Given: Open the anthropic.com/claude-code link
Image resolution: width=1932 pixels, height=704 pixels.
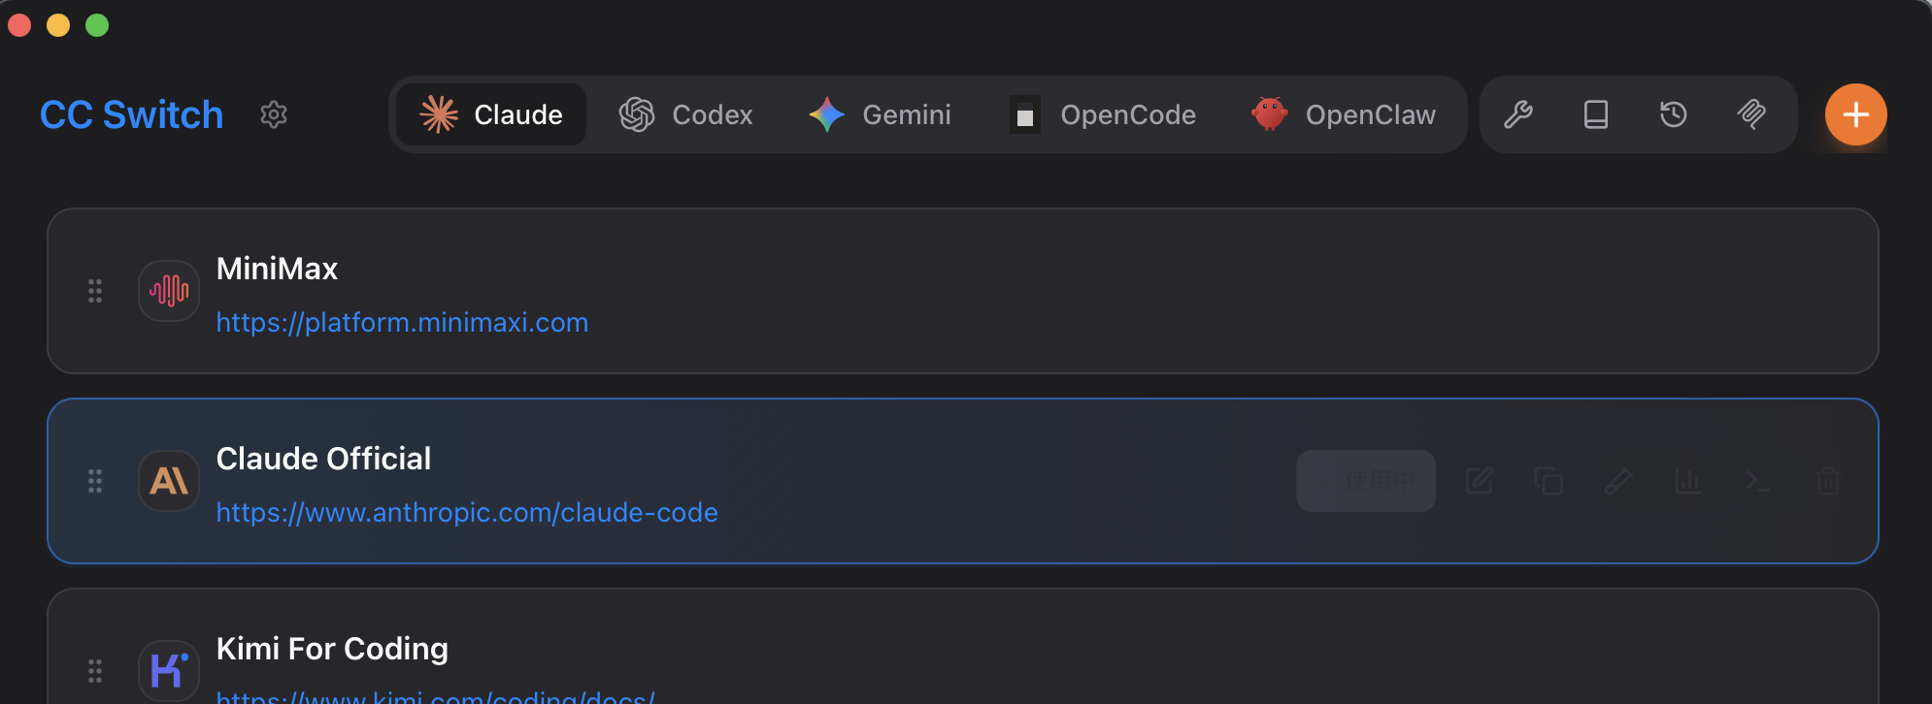Looking at the screenshot, I should pyautogui.click(x=467, y=512).
